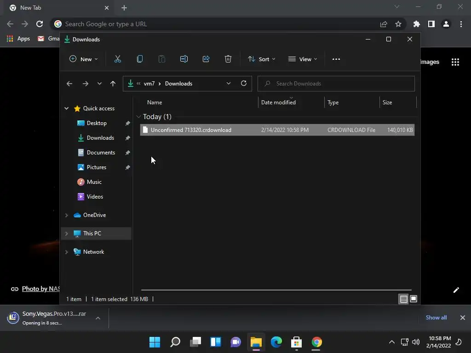Open a new Chrome tab with plus

tap(124, 8)
